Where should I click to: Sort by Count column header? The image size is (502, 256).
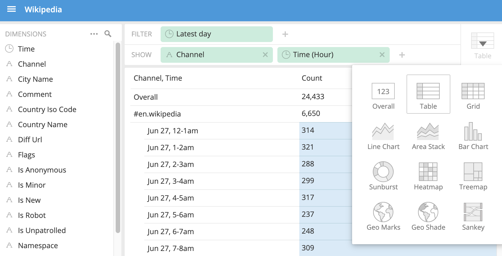(x=312, y=78)
